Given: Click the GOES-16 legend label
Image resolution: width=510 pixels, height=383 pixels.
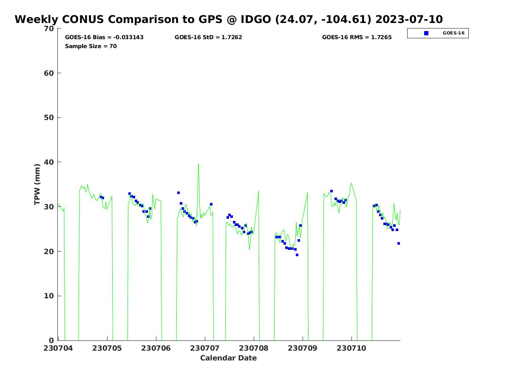Looking at the screenshot, I should coord(453,33).
